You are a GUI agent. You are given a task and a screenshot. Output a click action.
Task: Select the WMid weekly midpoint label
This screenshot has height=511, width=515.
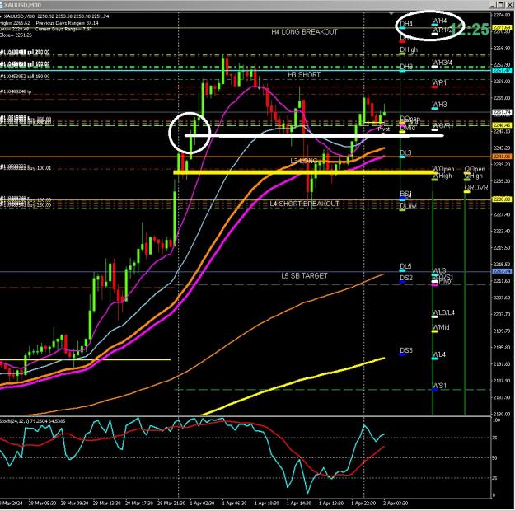point(441,327)
